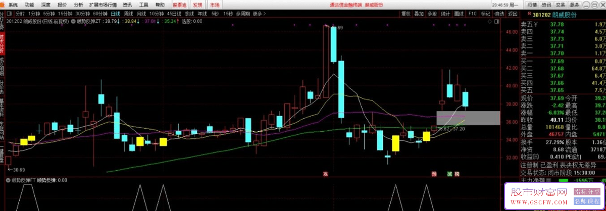
Task: Click the red 发现 button
Action: pos(197,4)
